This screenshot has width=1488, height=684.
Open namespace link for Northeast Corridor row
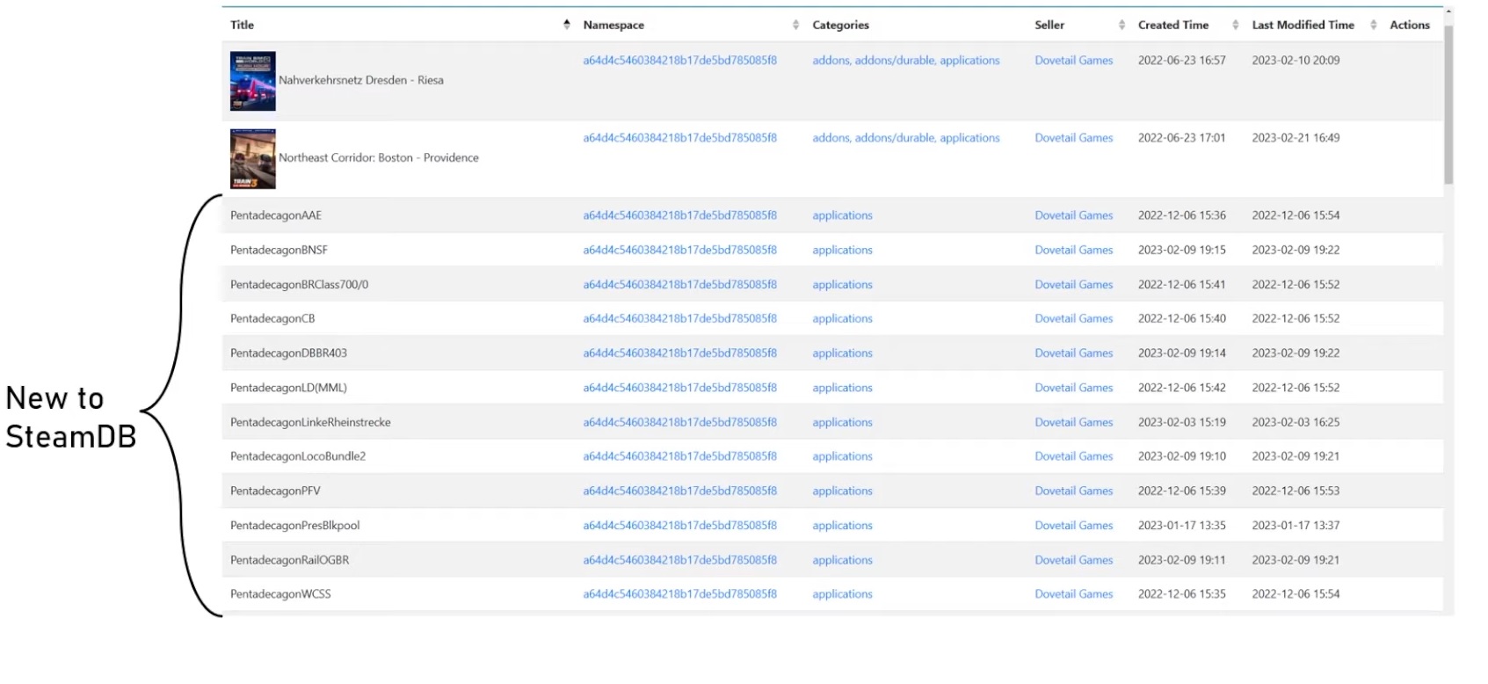679,137
